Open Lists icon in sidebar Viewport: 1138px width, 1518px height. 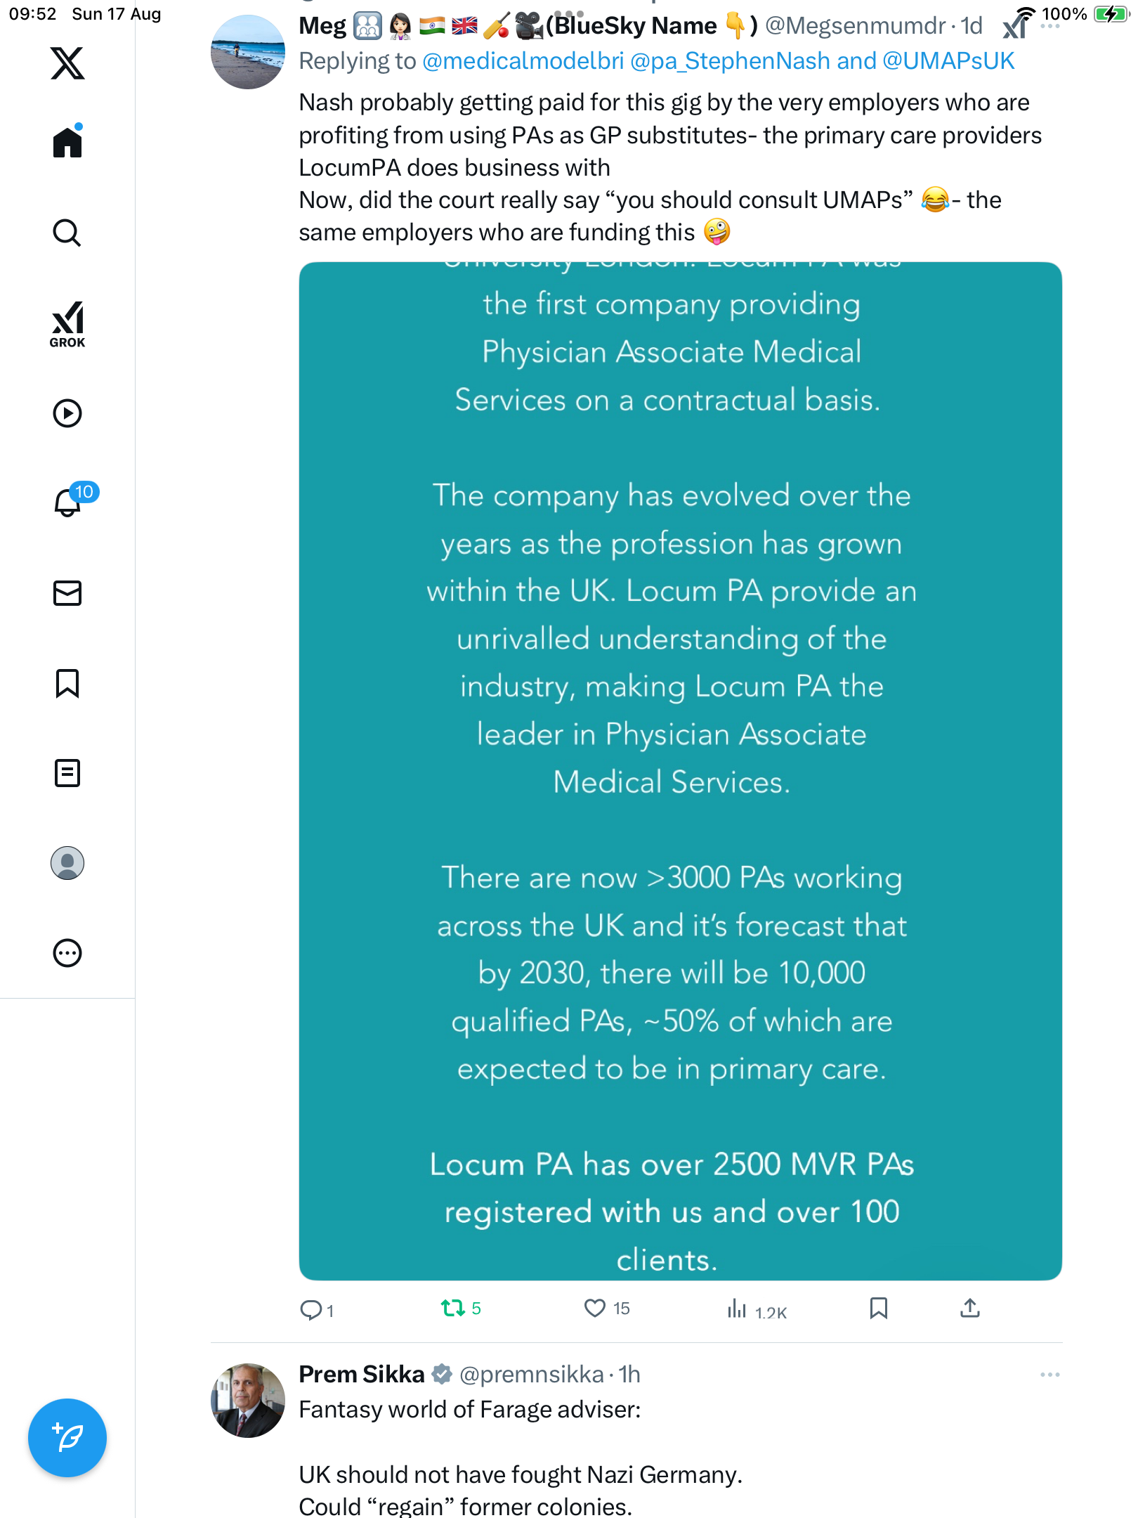coord(67,773)
